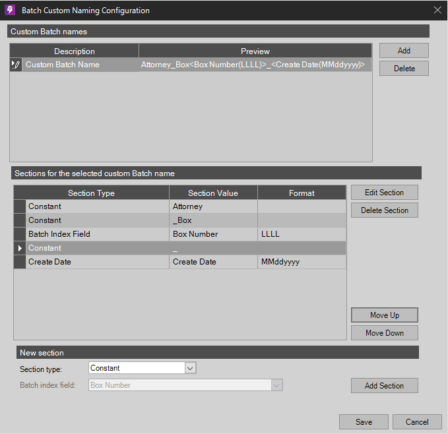Screen dimensions: 448x434
Task: Cancel the batch naming dialog
Action: (x=416, y=422)
